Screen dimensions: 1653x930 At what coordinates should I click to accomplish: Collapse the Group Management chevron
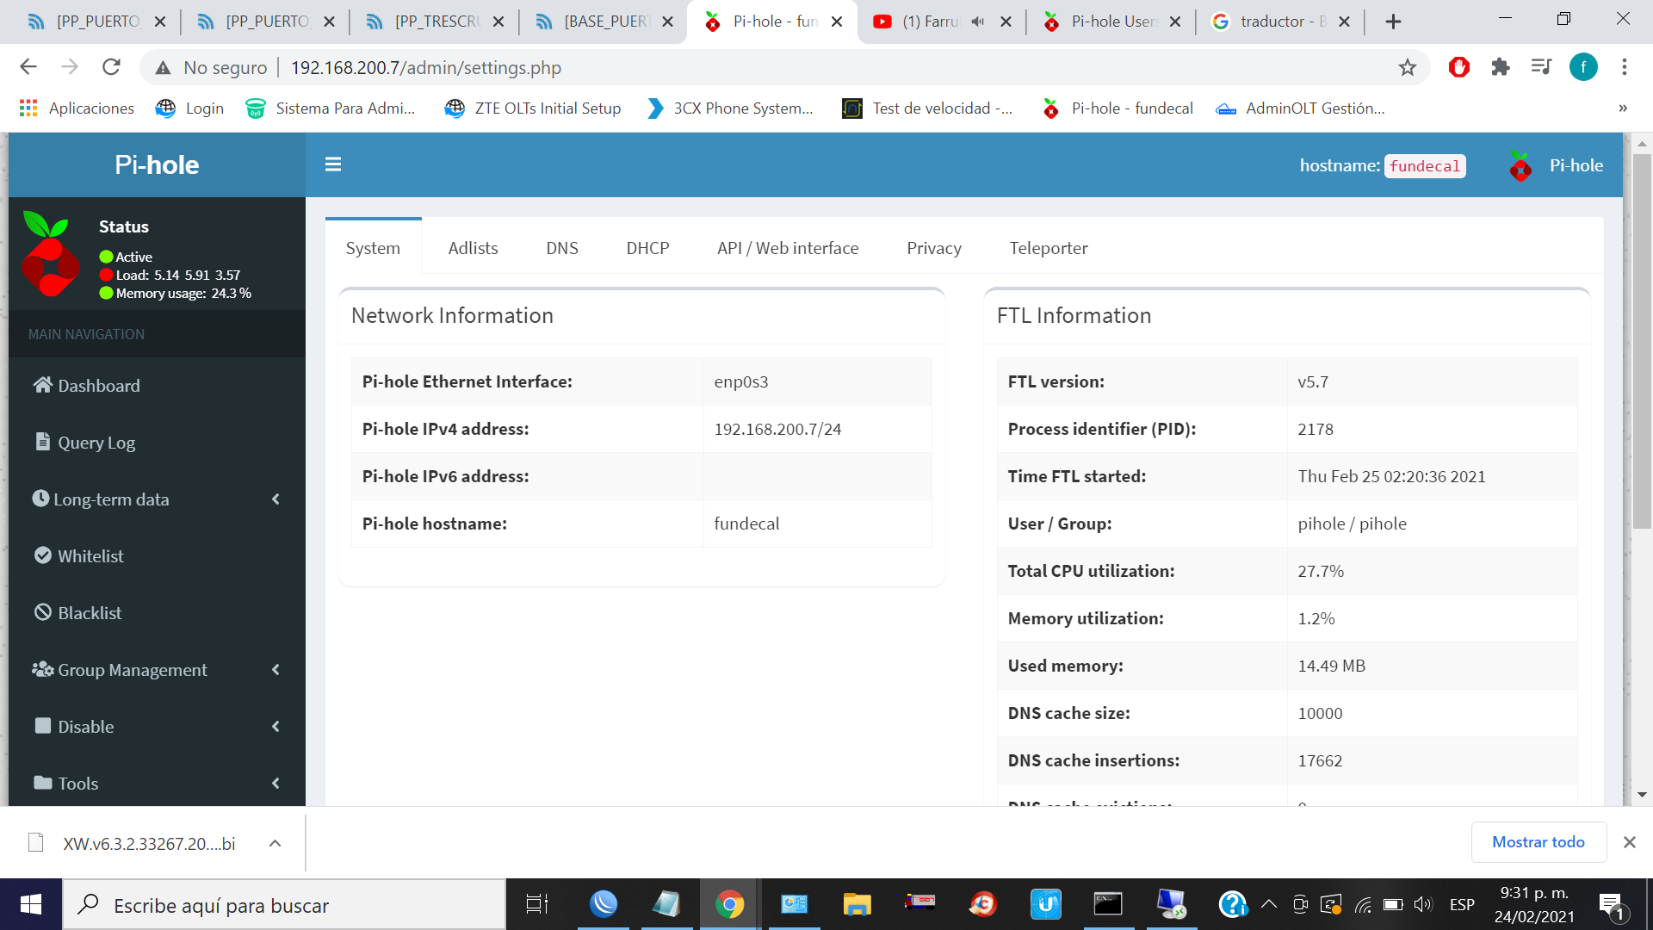pyautogui.click(x=275, y=669)
